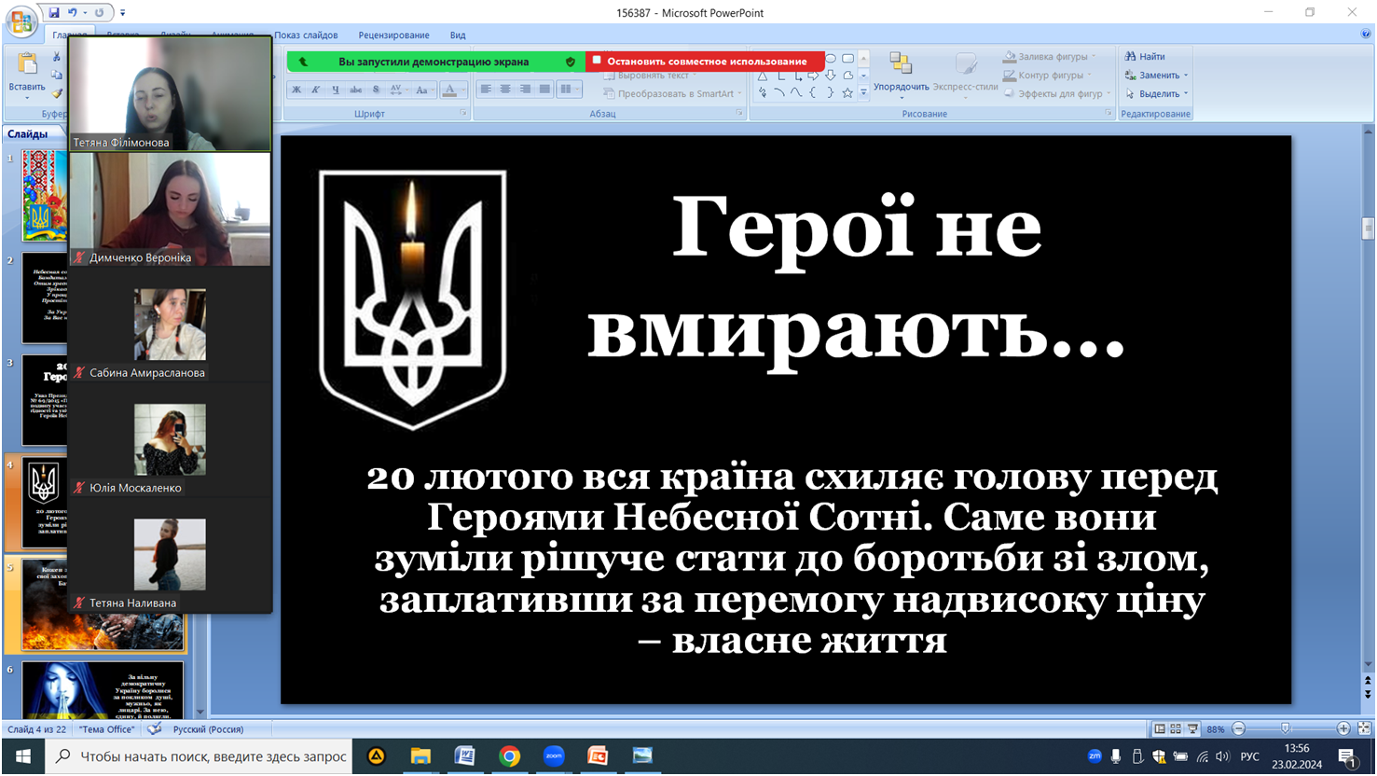This screenshot has height=776, width=1377.
Task: Expand the Undo history dropdown arrow
Action: 85,13
